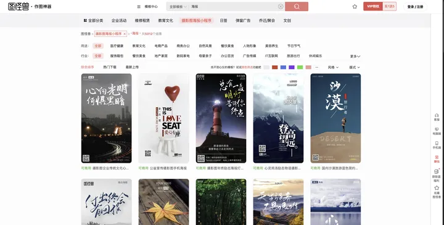Sort by 综合排序

pyautogui.click(x=88, y=67)
